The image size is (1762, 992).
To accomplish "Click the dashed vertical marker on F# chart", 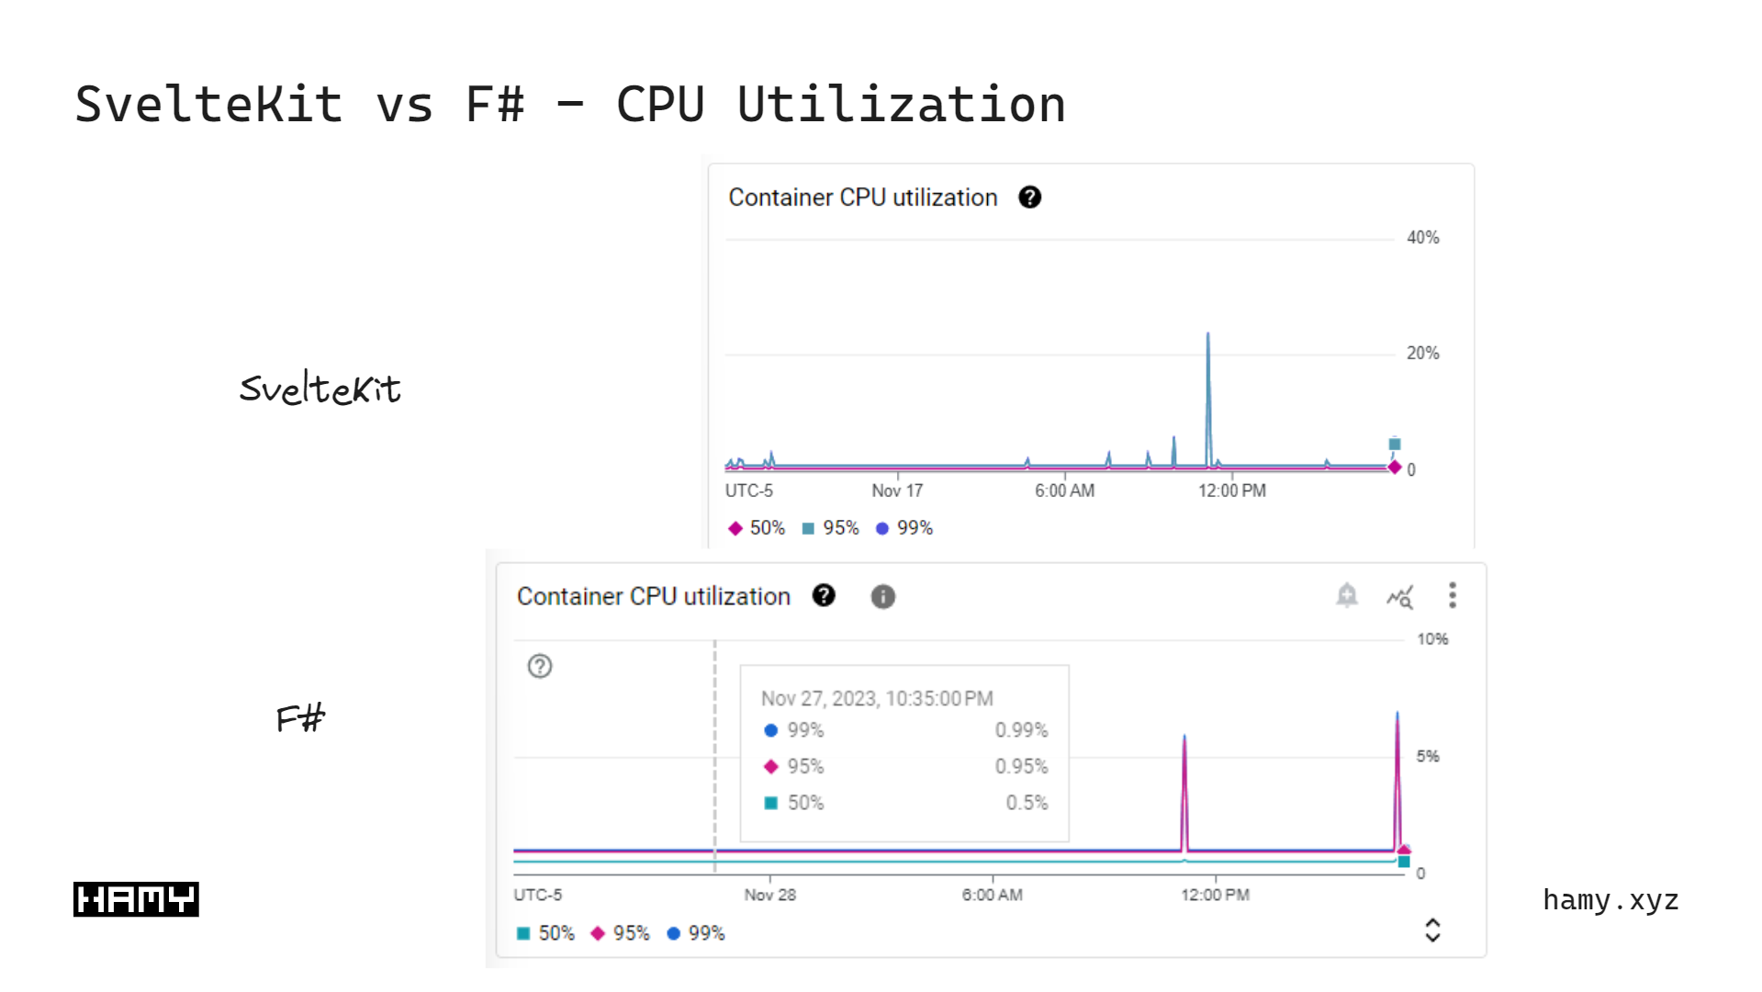I will [x=715, y=753].
